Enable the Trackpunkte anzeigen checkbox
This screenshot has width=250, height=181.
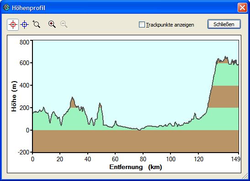click(142, 25)
